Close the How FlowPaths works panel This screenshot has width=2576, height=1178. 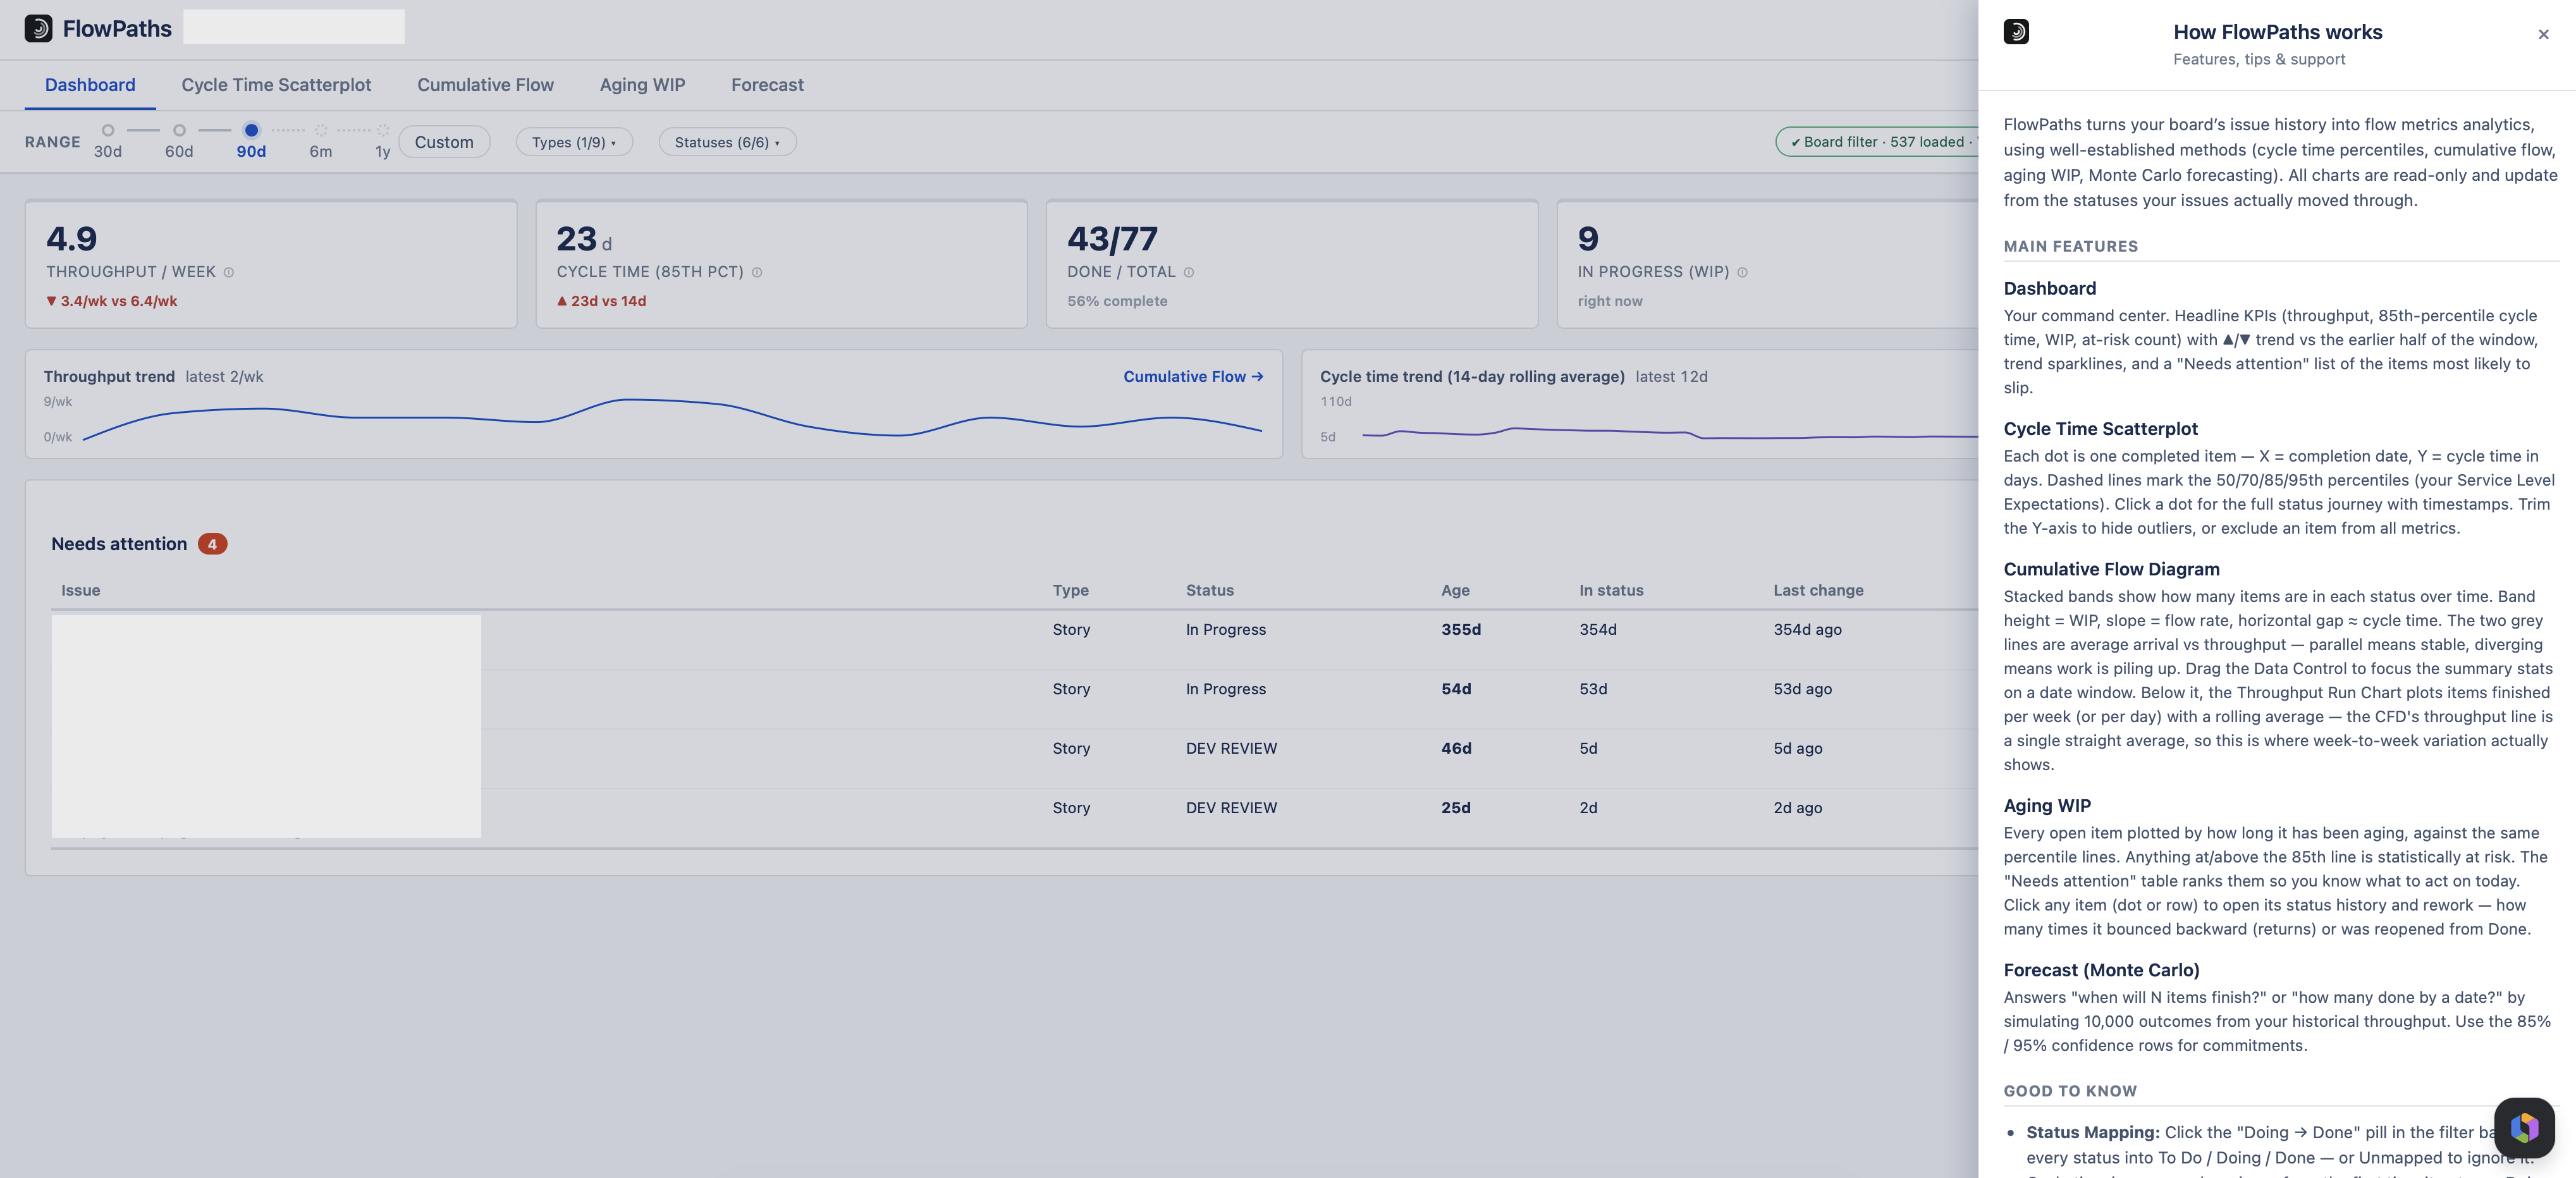coord(2543,35)
